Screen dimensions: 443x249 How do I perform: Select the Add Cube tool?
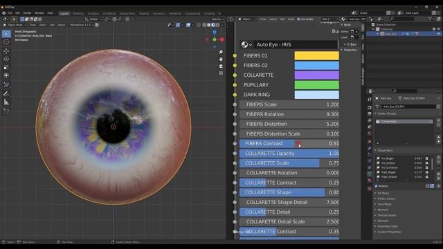click(x=6, y=111)
